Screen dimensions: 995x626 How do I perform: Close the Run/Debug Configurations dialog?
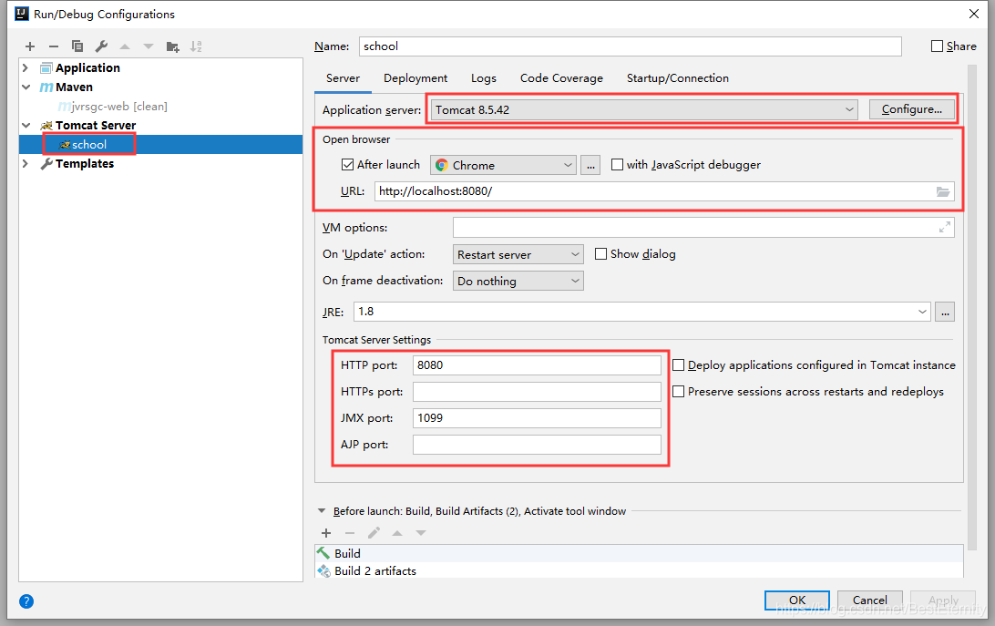[973, 14]
